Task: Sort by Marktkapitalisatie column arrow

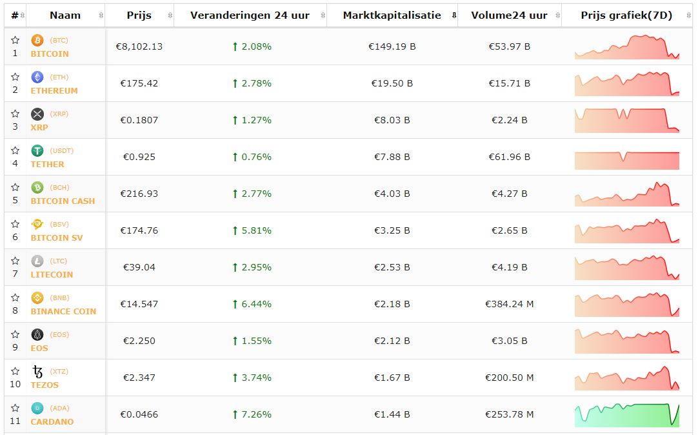Action: click(454, 15)
